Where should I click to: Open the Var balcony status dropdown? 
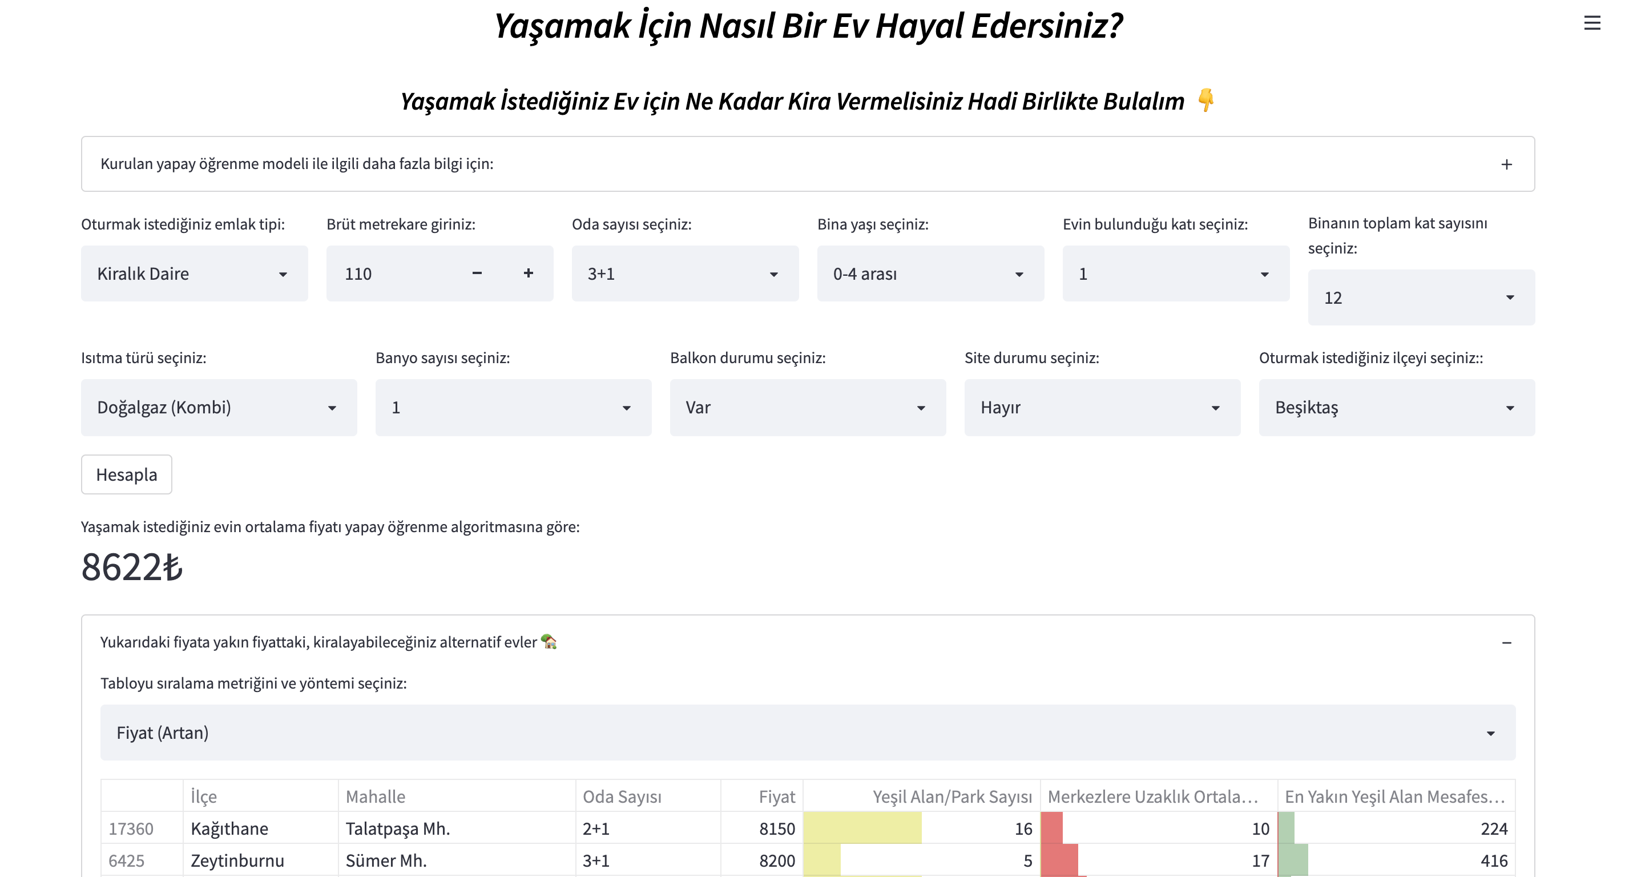tap(807, 408)
